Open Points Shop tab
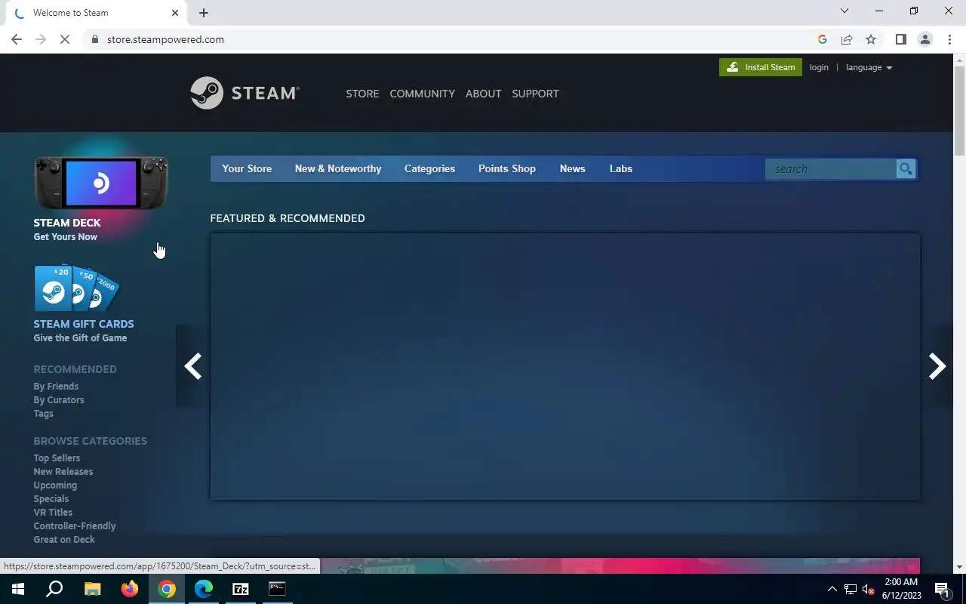 [507, 168]
